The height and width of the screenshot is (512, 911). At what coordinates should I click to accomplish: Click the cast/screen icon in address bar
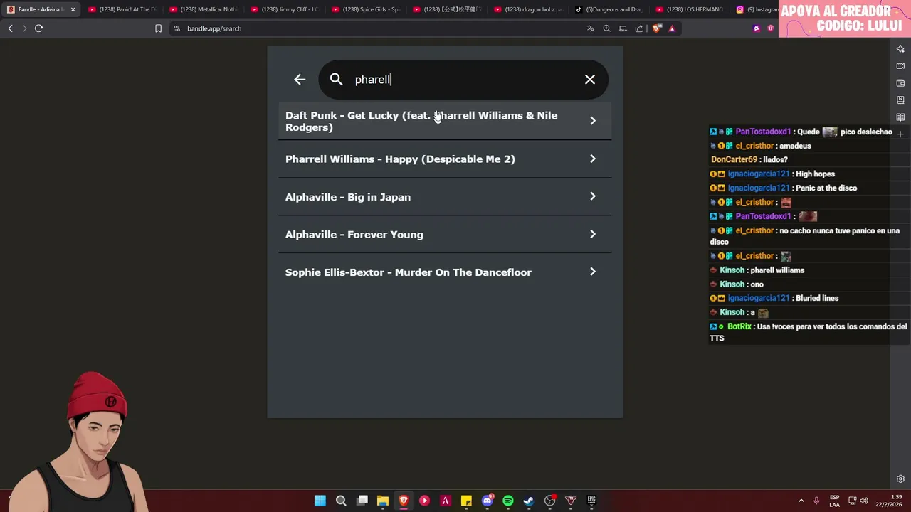(623, 28)
